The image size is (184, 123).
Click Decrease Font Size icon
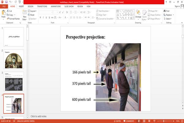click(x=63, y=12)
